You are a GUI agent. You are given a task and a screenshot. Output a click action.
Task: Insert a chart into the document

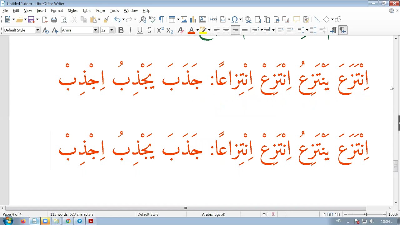tap(193, 20)
